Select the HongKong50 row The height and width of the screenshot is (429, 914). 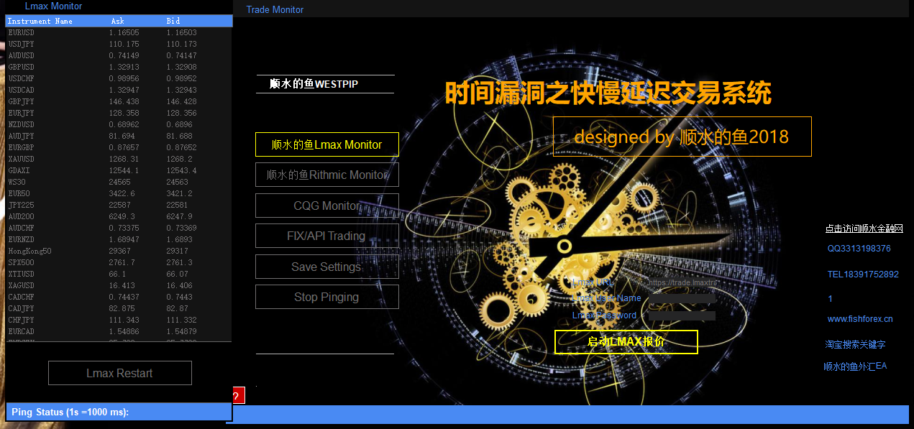point(119,251)
